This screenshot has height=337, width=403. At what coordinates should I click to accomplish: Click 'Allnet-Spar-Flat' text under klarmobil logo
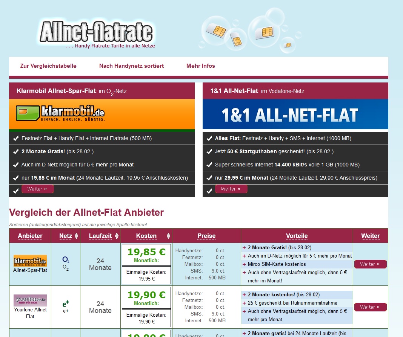pos(30,270)
